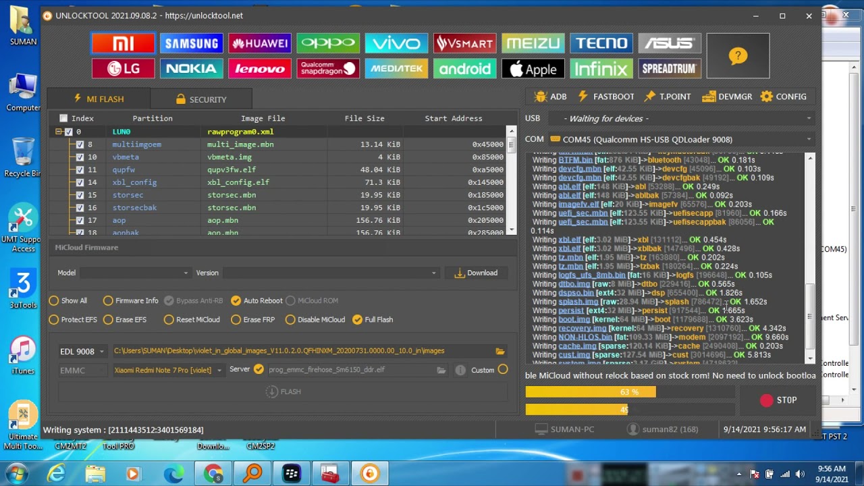Select the Meizu brand logo
The height and width of the screenshot is (486, 864).
click(533, 44)
